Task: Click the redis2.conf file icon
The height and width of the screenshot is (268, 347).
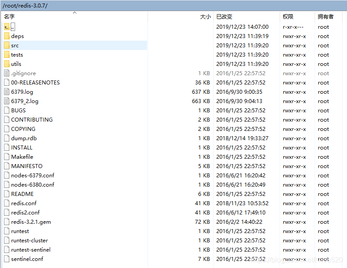Action: (7, 212)
